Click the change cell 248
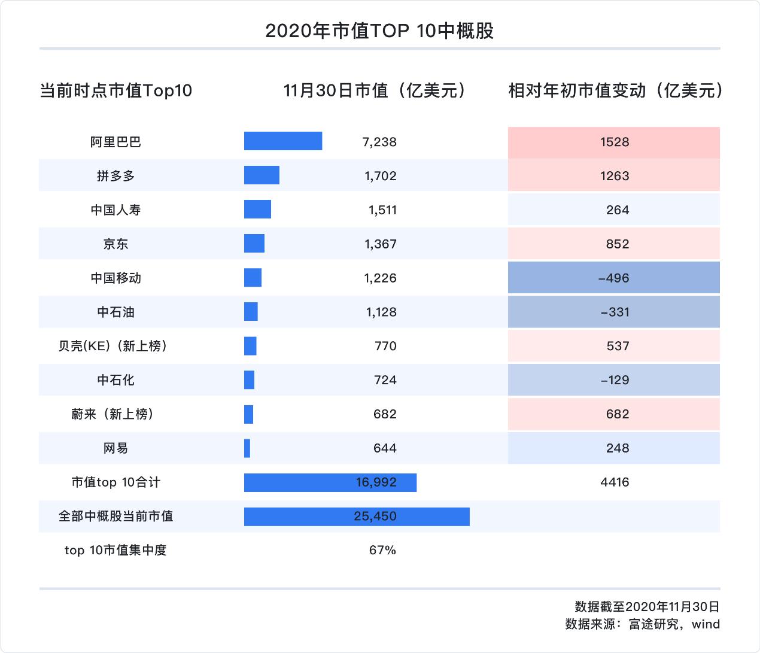Screen dimensions: 760x653 point(614,448)
